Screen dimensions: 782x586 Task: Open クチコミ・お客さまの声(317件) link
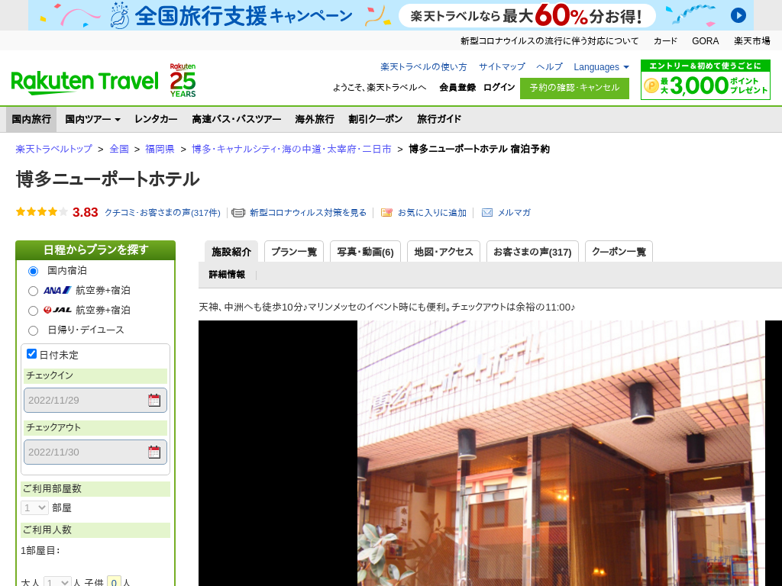click(x=162, y=213)
